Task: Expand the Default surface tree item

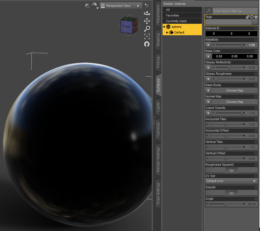Action: click(x=167, y=32)
